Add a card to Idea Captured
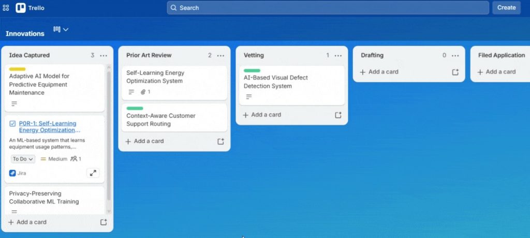 click(x=27, y=222)
